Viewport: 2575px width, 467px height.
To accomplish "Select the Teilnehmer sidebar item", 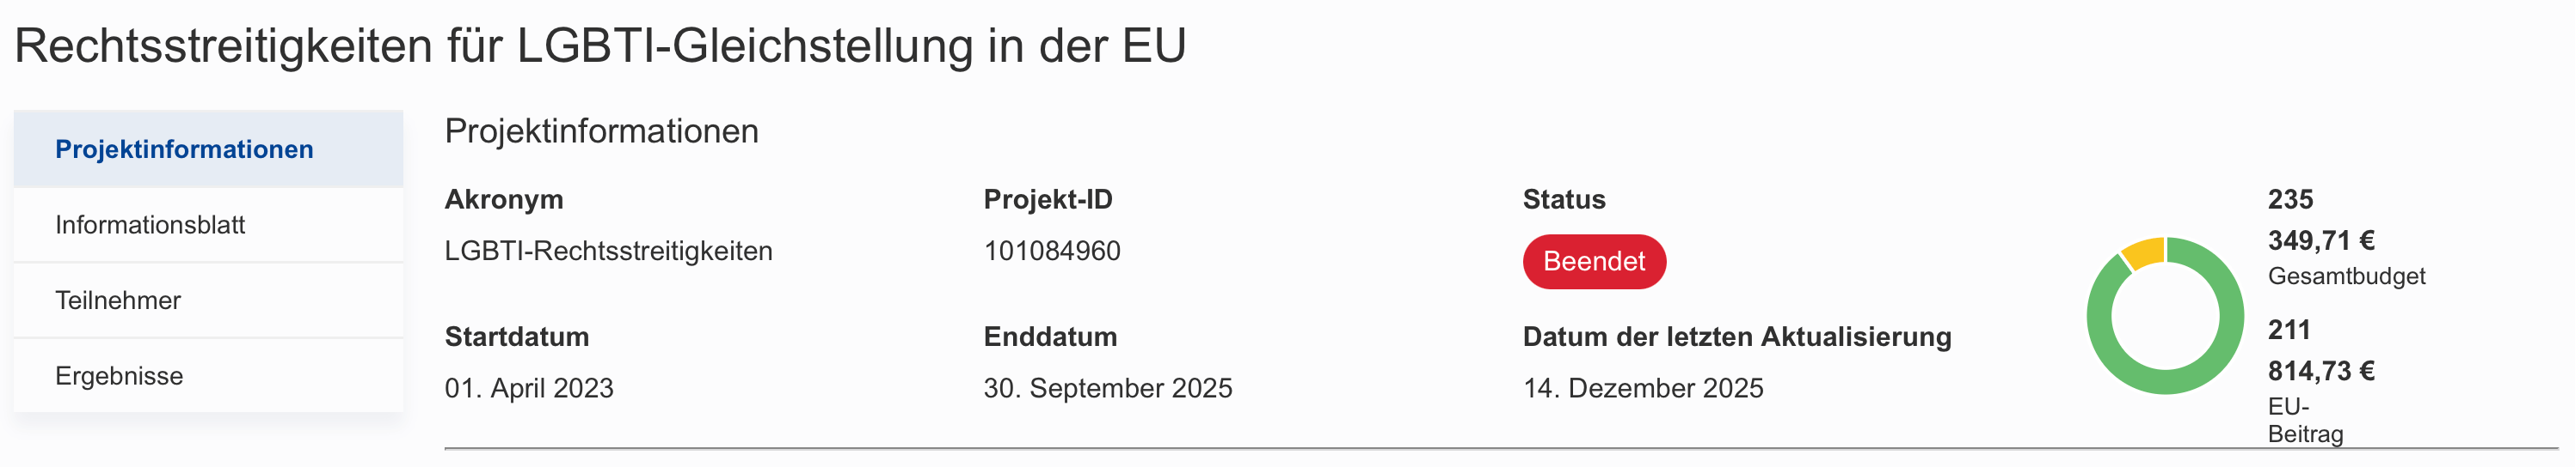I will [x=118, y=300].
